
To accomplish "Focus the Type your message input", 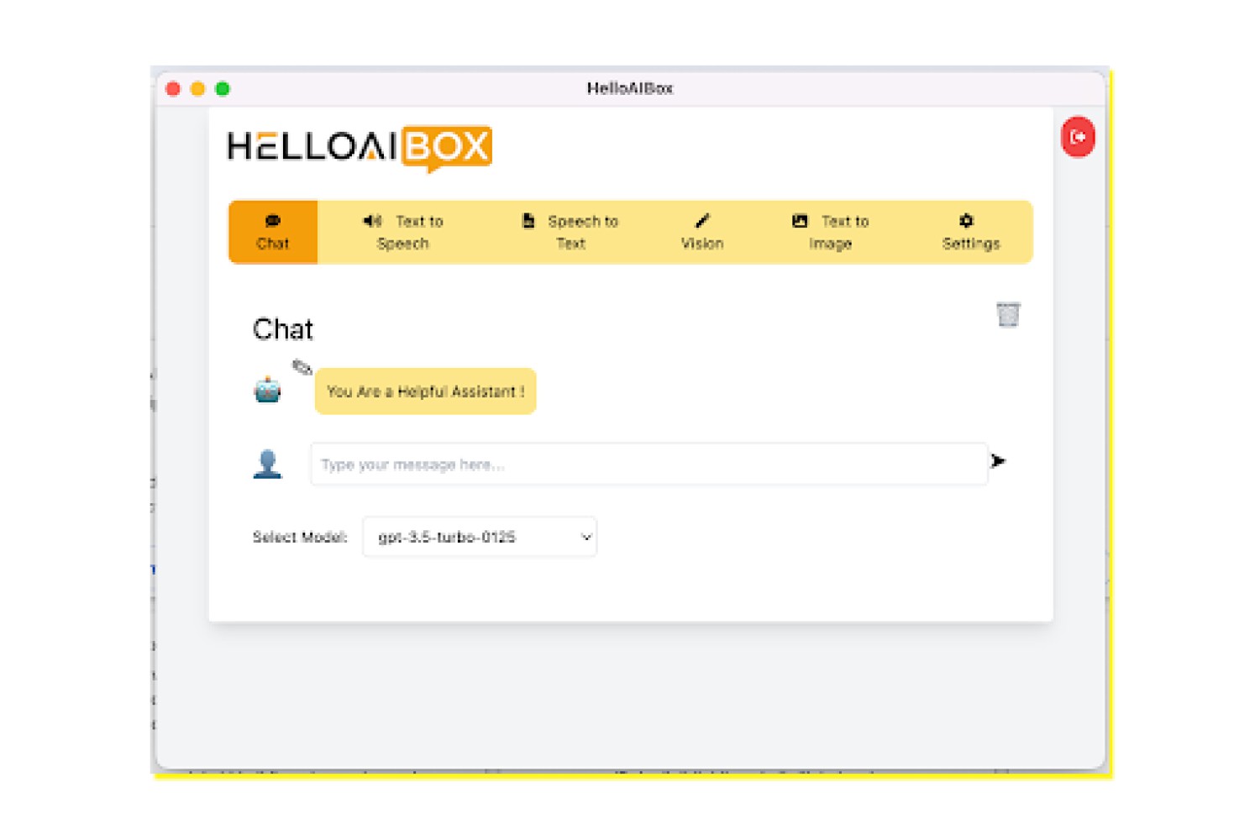I will (649, 465).
